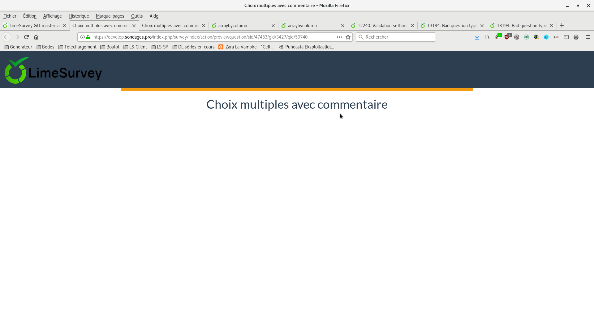Open a new tab with plus button
Screen dimensions: 594x325
point(562,26)
